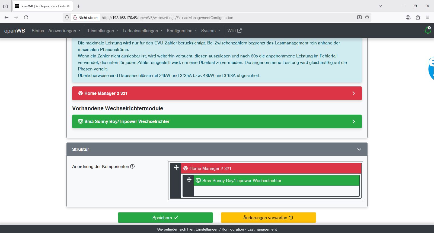Open the Firefox hamburger menu
Image resolution: width=434 pixels, height=233 pixels.
click(x=427, y=17)
